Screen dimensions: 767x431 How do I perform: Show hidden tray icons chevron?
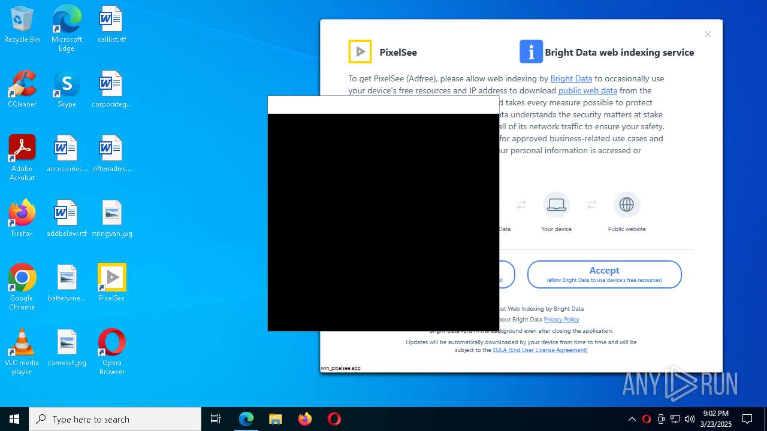(x=632, y=419)
